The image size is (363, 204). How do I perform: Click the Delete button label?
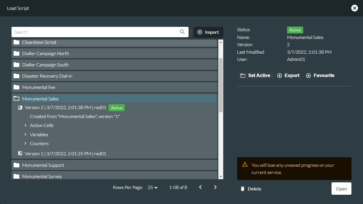coord(255,189)
